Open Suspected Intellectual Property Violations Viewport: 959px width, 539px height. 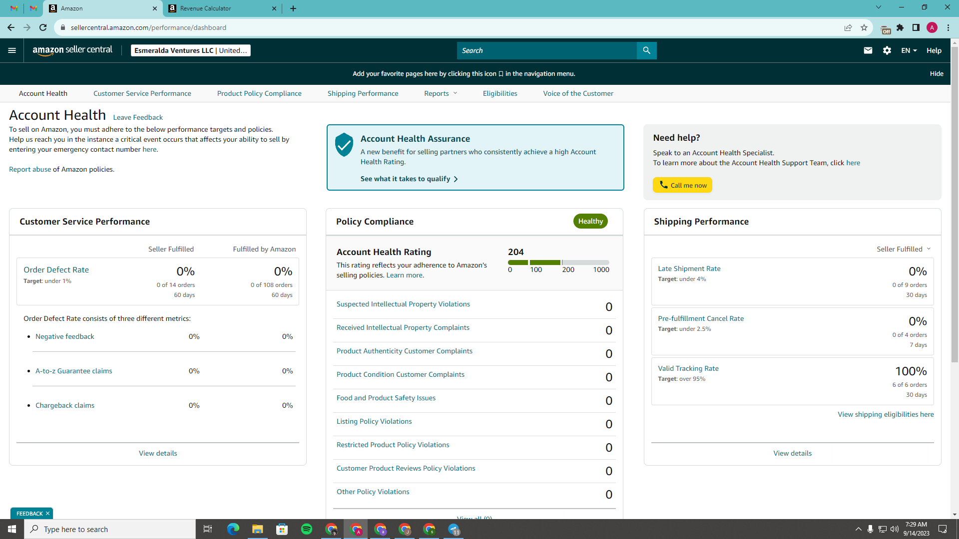click(x=403, y=304)
